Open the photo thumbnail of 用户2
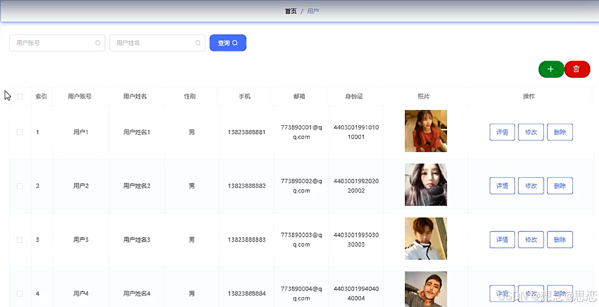599x307 pixels. pyautogui.click(x=426, y=185)
